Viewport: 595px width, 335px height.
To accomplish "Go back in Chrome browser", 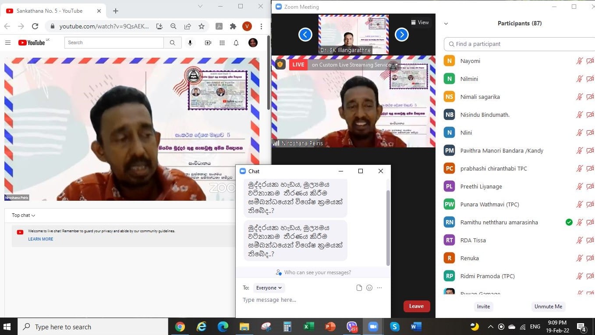I will click(8, 26).
